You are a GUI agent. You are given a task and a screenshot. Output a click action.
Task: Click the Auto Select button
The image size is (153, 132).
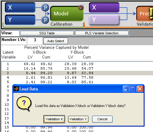click(56, 41)
